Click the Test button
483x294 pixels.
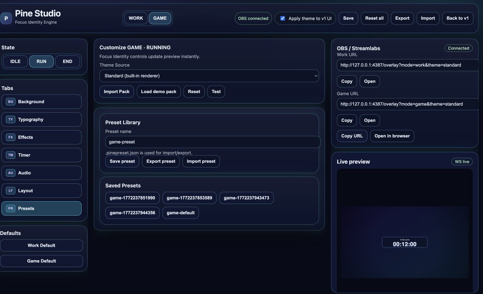pyautogui.click(x=216, y=92)
